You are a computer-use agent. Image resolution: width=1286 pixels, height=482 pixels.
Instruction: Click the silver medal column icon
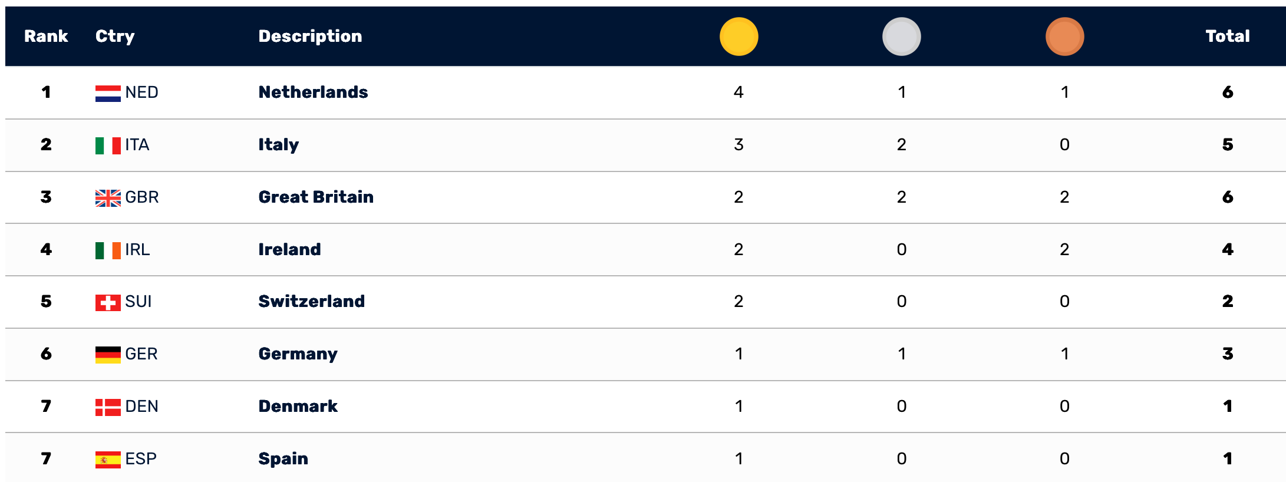pos(901,37)
